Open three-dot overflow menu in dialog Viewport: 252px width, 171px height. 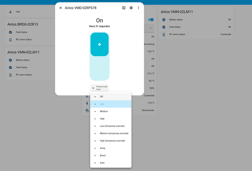point(138,8)
